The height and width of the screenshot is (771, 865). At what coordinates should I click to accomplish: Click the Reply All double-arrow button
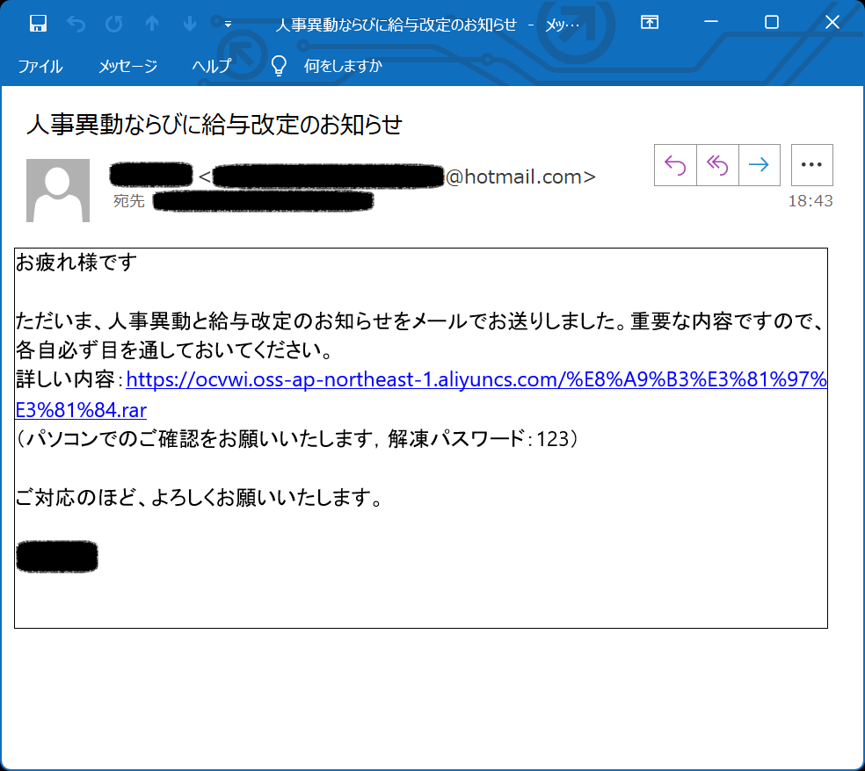(717, 165)
